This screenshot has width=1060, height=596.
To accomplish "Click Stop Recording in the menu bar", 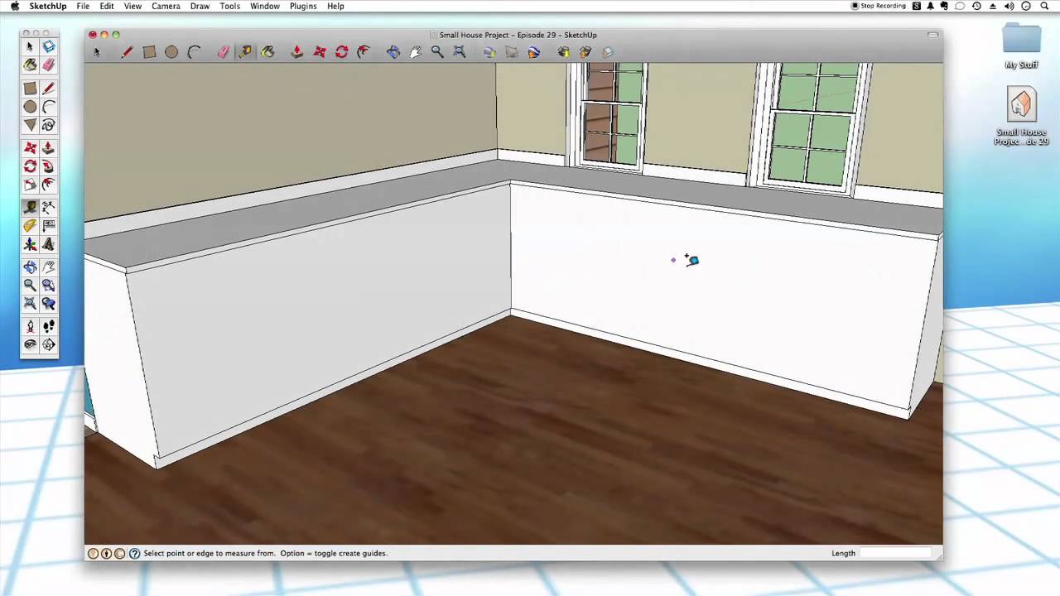I will [879, 6].
